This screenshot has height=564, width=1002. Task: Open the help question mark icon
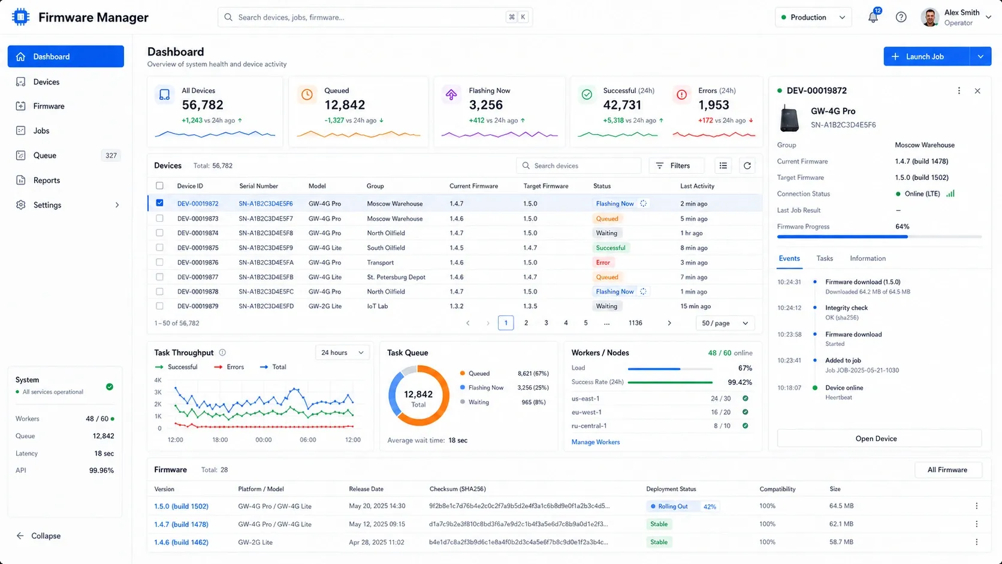tap(901, 17)
